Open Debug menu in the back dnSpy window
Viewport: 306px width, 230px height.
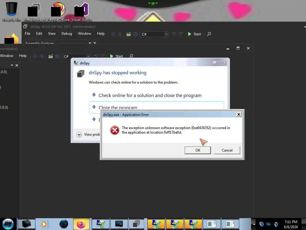67,34
